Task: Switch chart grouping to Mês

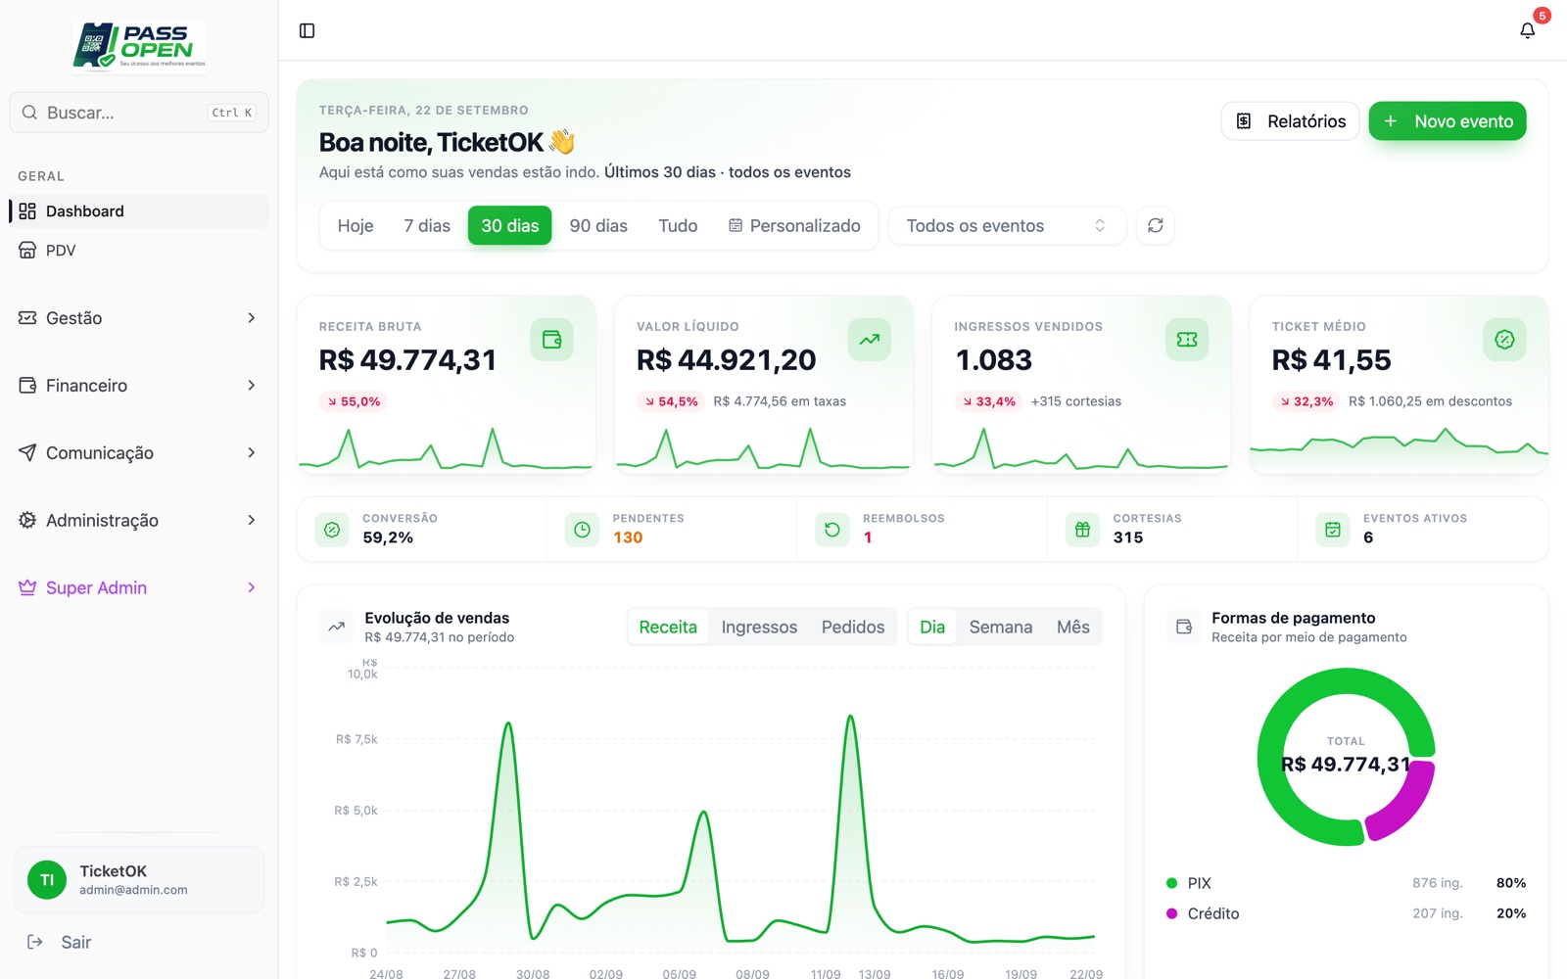Action: 1073,628
